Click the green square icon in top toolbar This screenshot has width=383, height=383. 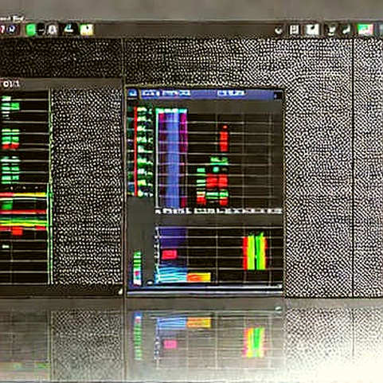point(30,29)
